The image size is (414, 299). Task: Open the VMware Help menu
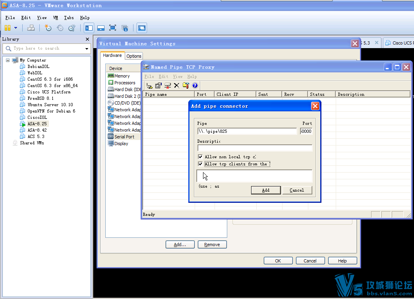[x=85, y=18]
